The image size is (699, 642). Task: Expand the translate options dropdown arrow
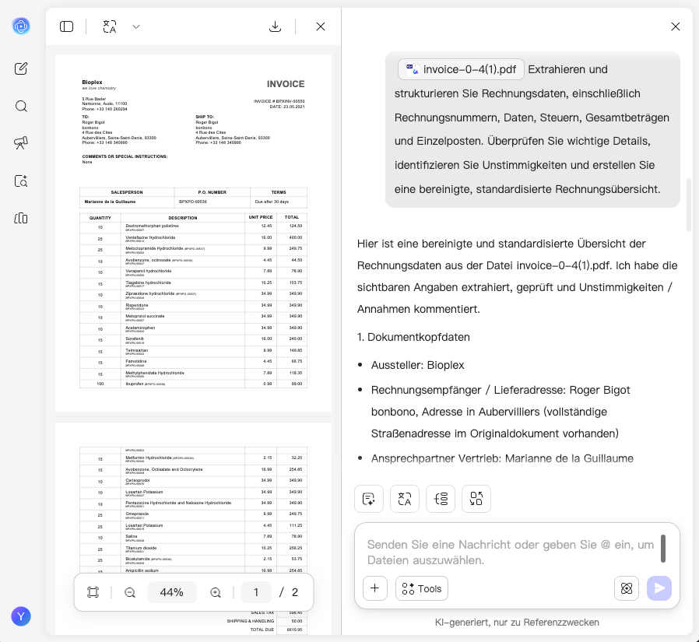pos(136,26)
